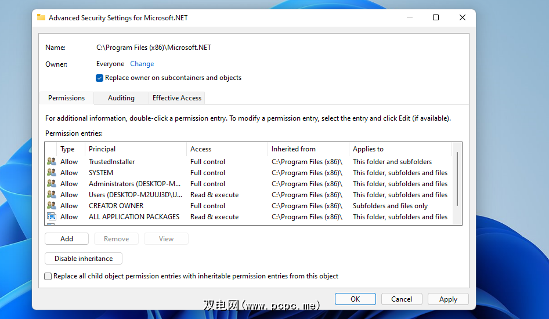The width and height of the screenshot is (549, 319).
Task: Click the Applies to column header
Action: tap(400, 149)
